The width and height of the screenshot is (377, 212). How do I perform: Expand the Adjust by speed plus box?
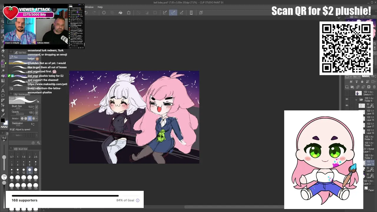[x=11, y=130]
